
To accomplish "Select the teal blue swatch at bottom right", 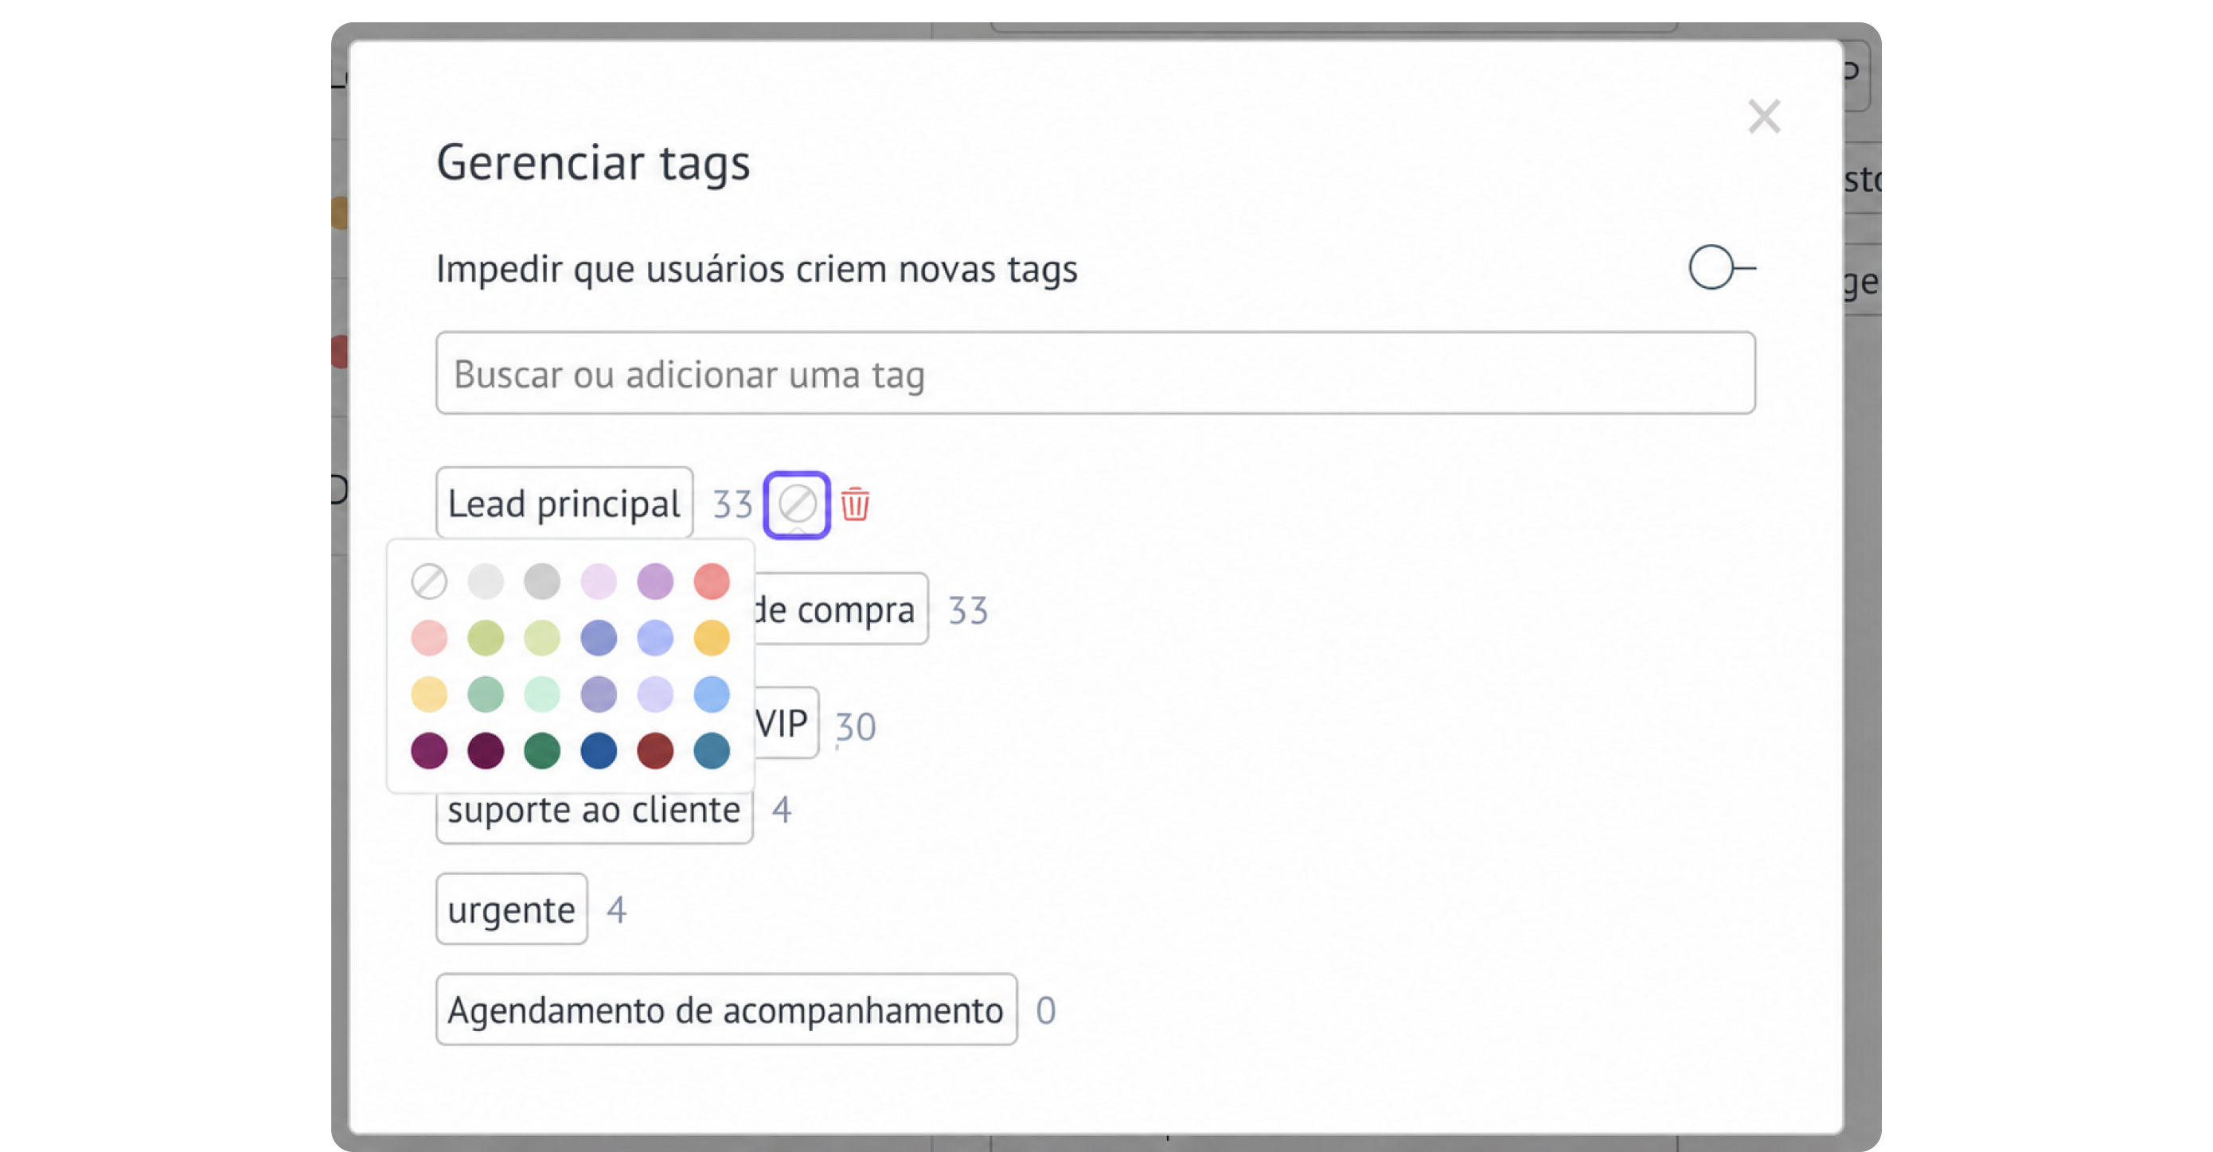I will tap(712, 750).
